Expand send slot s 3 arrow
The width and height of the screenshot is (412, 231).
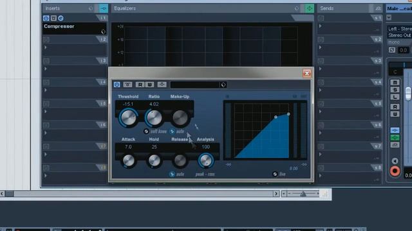[x=321, y=69]
